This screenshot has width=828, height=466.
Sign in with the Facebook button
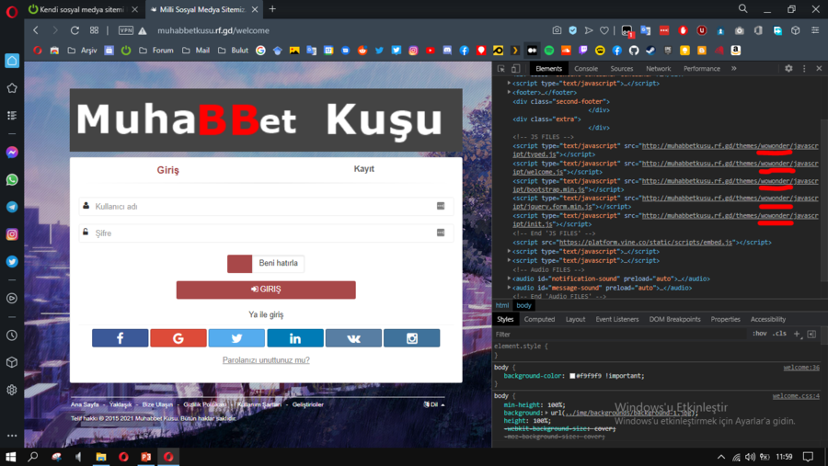pyautogui.click(x=120, y=337)
